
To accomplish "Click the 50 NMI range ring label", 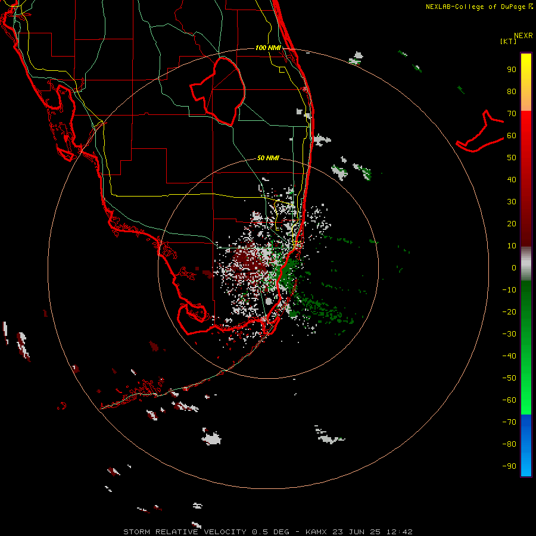I will click(x=268, y=158).
